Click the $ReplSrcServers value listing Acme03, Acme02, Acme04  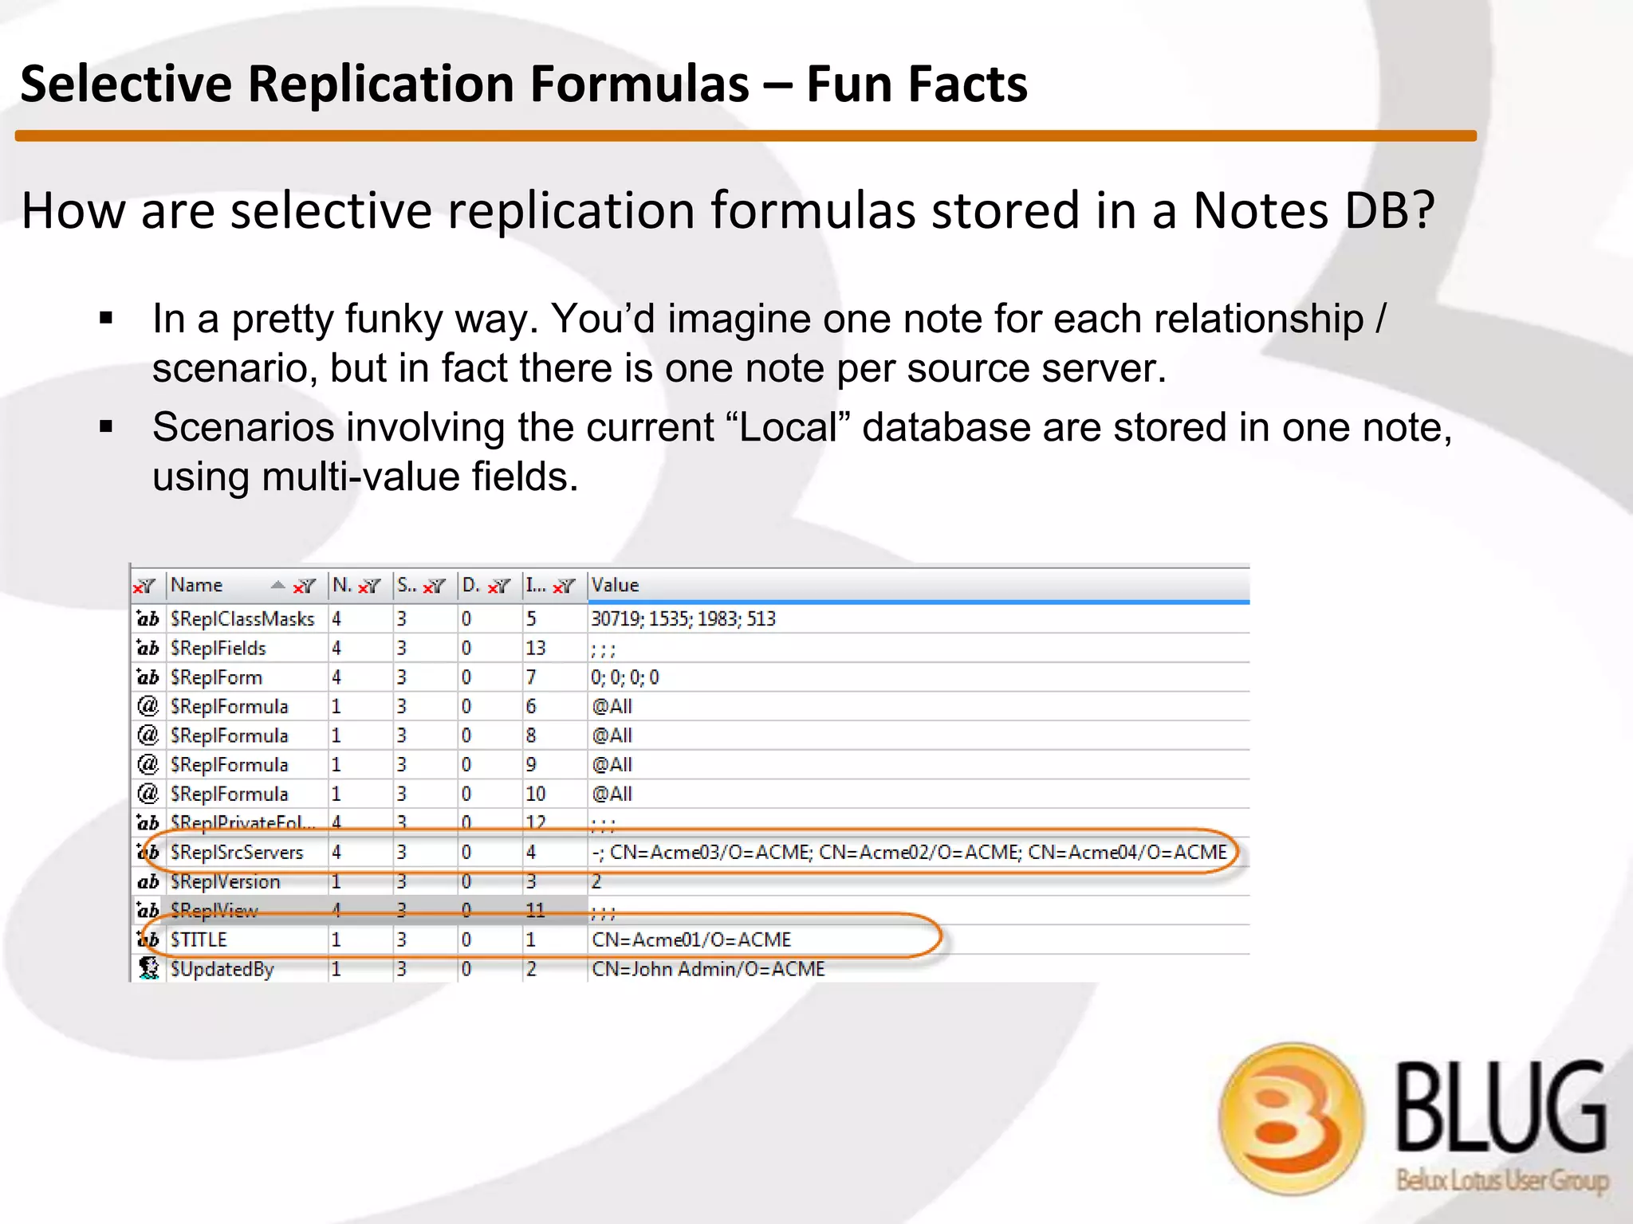coord(909,852)
